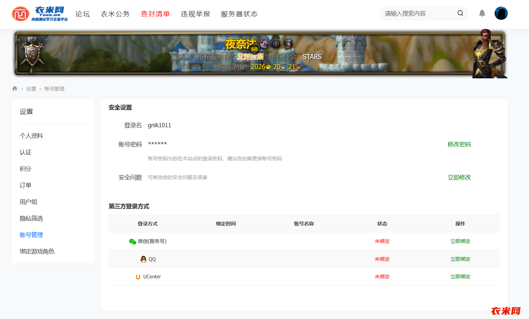Screen dimensions: 529x319
Task: Open notifications bell icon
Action: 482,13
